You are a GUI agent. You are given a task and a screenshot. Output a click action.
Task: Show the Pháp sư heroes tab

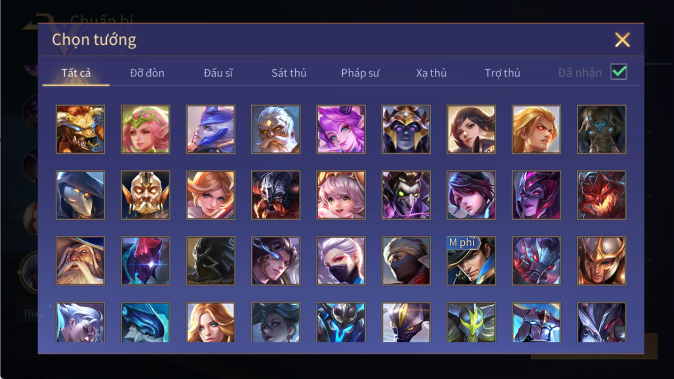[x=360, y=73]
